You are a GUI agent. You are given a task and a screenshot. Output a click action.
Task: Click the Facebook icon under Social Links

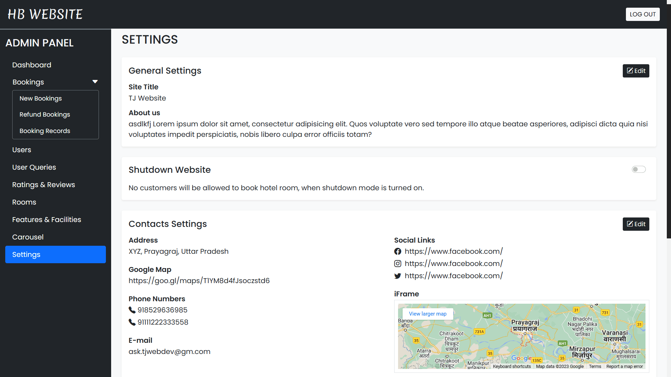pyautogui.click(x=398, y=251)
